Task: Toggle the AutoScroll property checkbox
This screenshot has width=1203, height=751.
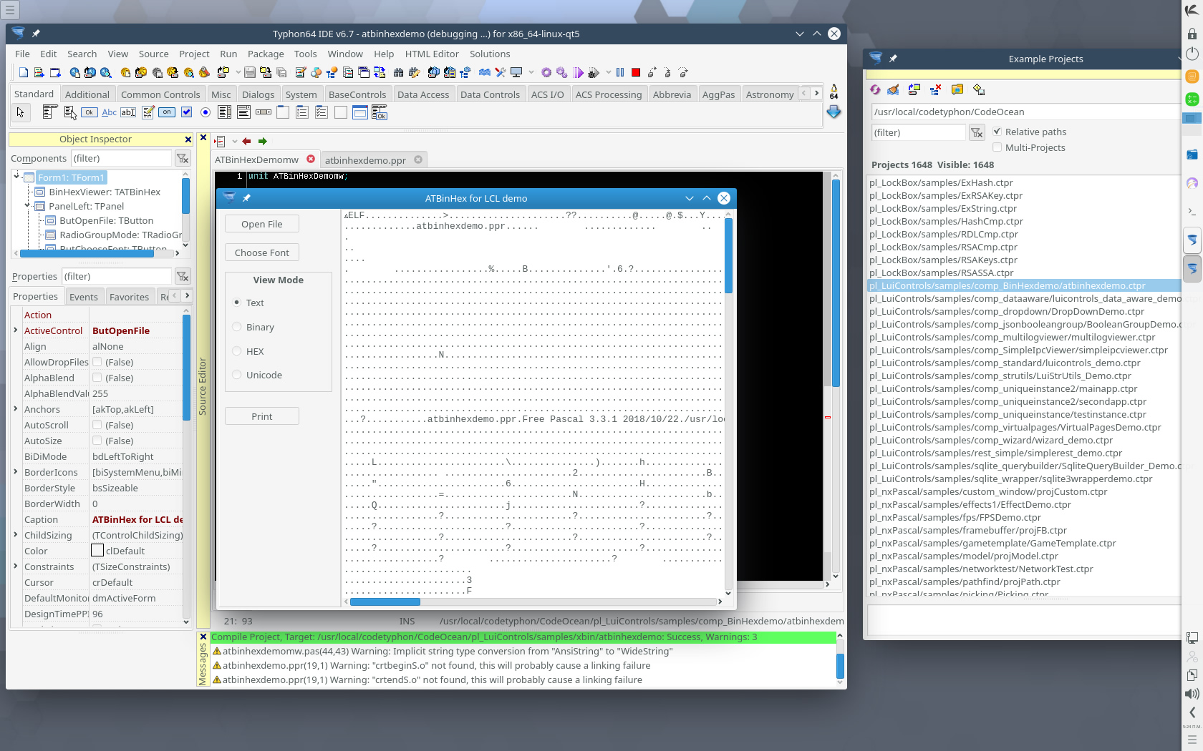Action: point(97,425)
